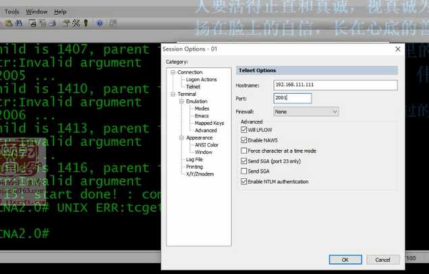Click the Print Selection toolbar icon
The width and height of the screenshot is (429, 274).
pos(42,24)
